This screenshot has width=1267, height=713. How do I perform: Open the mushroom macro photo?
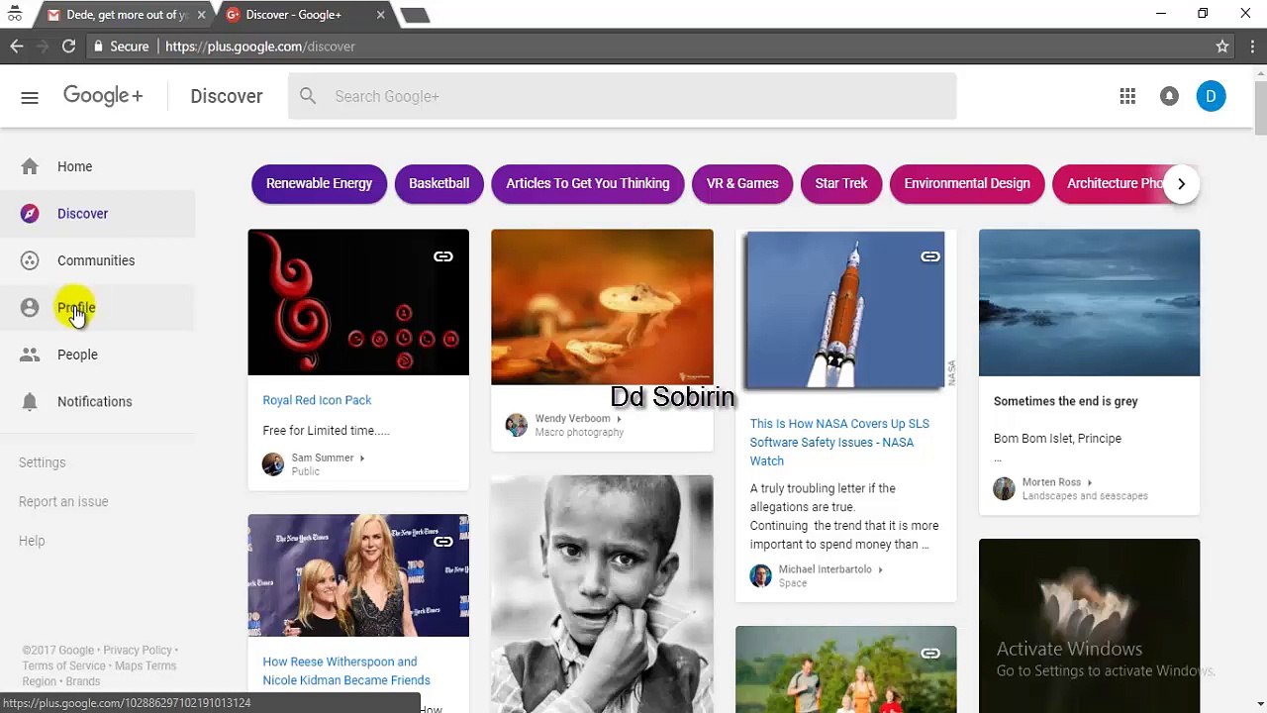coord(602,307)
